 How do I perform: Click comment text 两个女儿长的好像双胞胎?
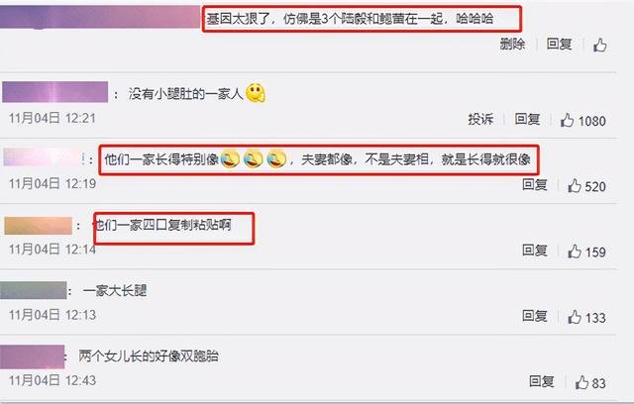click(149, 355)
